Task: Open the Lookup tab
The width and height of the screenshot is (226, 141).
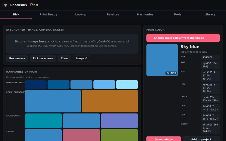Action: tap(81, 14)
